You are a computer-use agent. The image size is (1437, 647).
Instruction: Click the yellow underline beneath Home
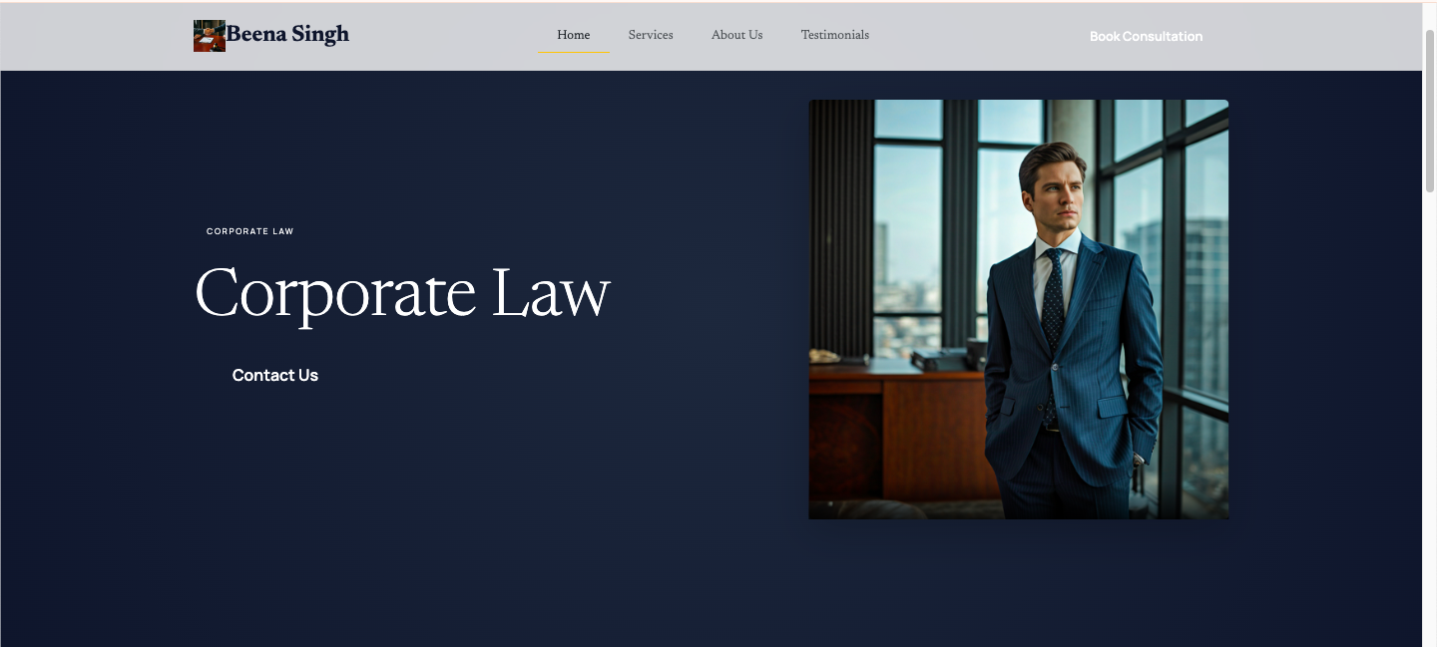pos(573,52)
